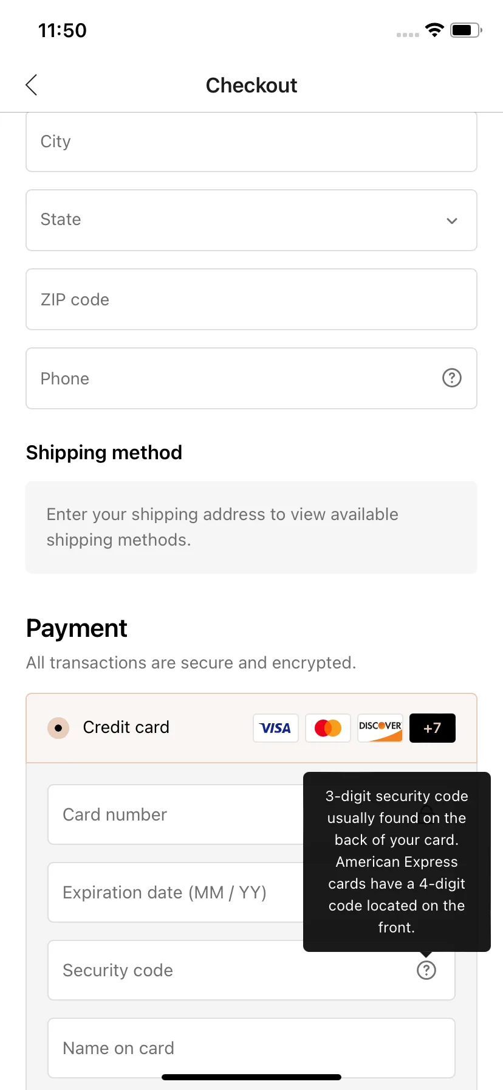This screenshot has width=503, height=1090.
Task: Click the Mastercard logo
Action: (x=328, y=728)
